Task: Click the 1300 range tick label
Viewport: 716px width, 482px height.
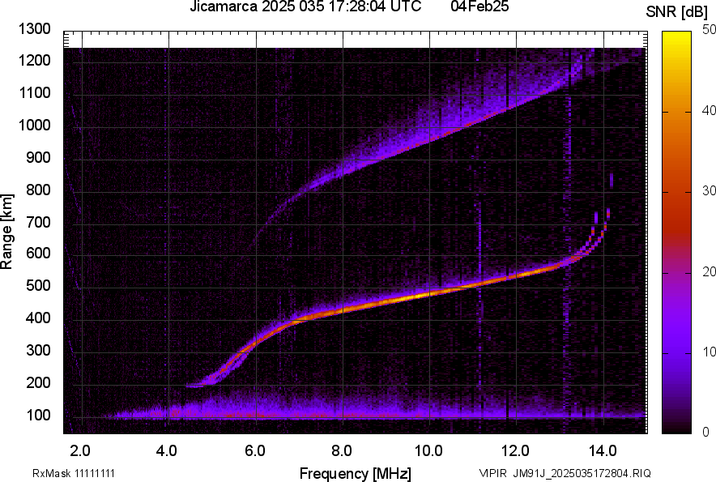Action: pos(34,29)
